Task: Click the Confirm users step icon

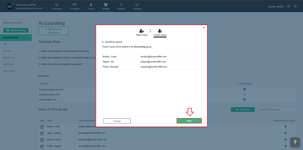Action: (160, 31)
